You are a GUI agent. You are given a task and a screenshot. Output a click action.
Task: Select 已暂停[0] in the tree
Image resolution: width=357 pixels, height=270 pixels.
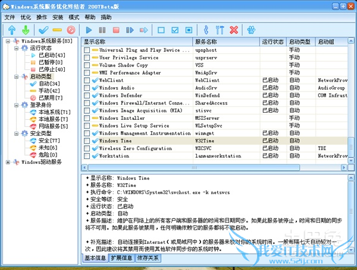(x=51, y=62)
